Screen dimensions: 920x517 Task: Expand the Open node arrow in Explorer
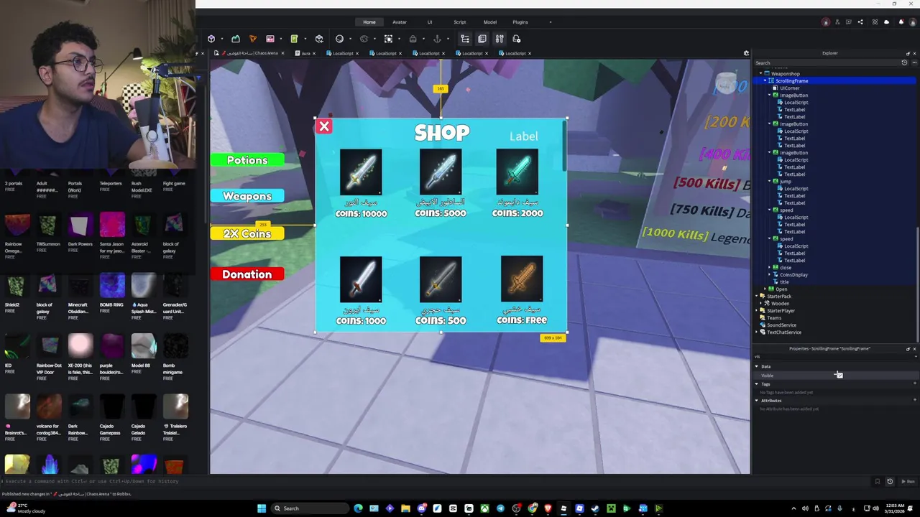tap(765, 289)
